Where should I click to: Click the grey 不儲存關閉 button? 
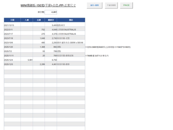click(x=111, y=5)
